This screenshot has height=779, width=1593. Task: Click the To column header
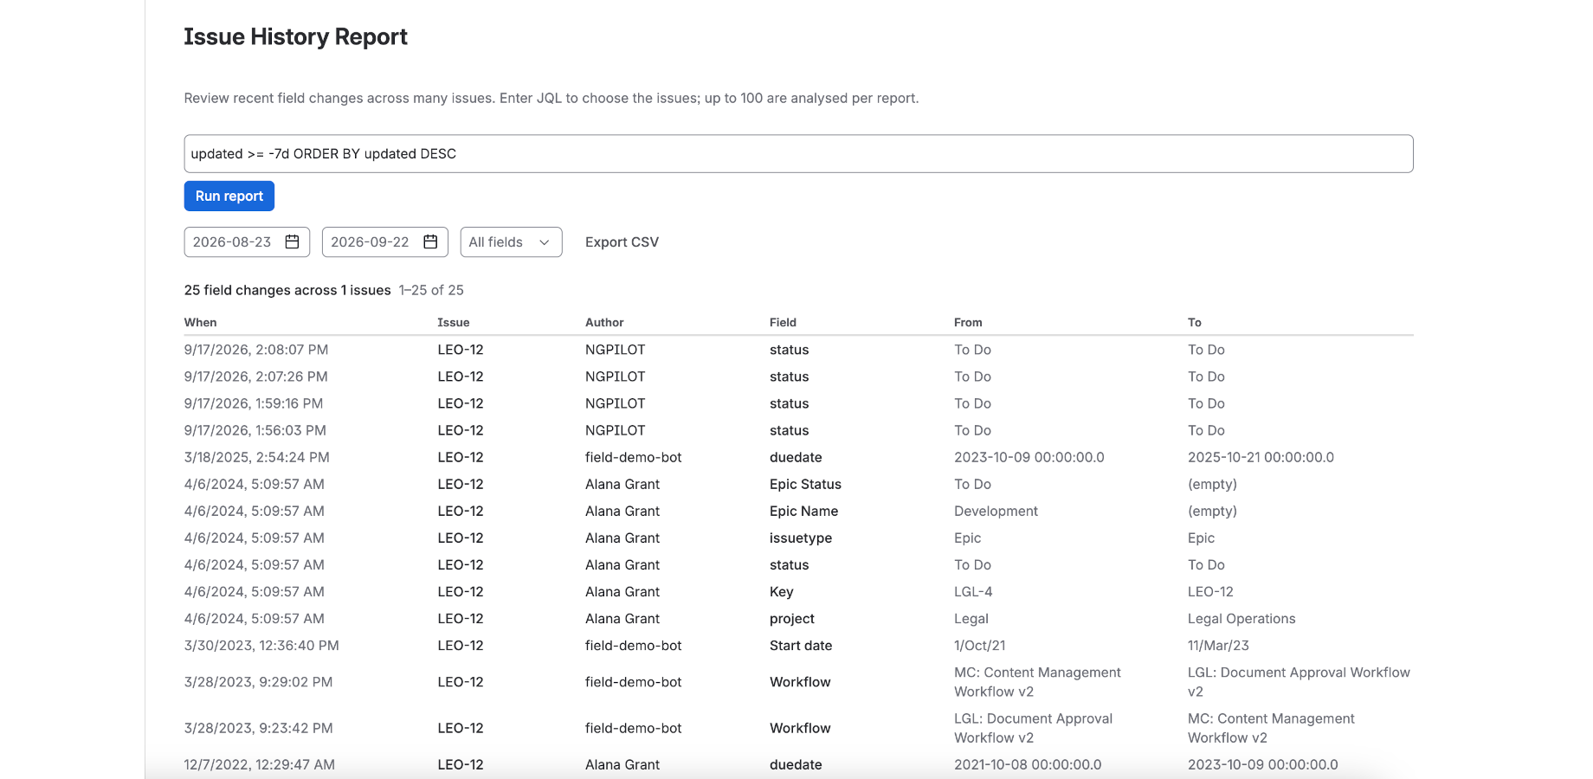[x=1195, y=323]
